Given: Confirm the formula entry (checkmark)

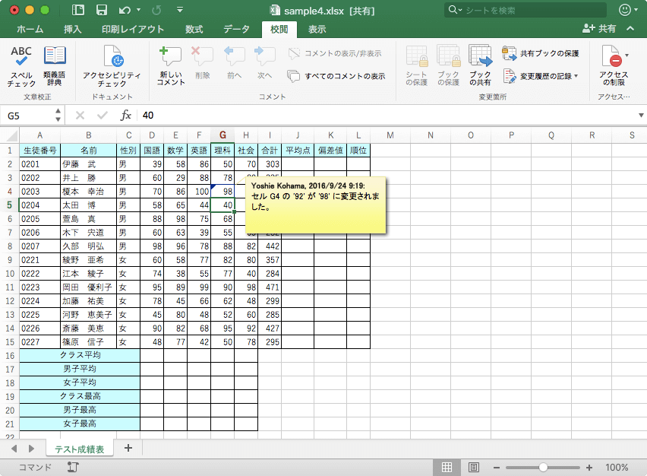Looking at the screenshot, I should click(x=102, y=116).
